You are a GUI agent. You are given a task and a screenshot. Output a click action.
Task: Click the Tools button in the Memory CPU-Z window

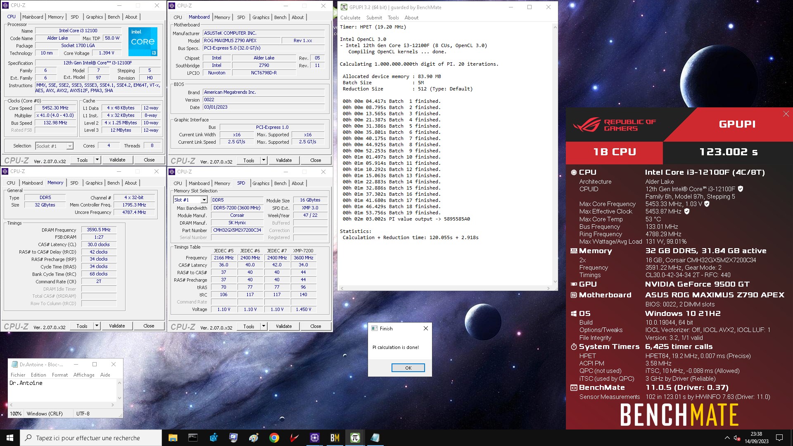82,326
